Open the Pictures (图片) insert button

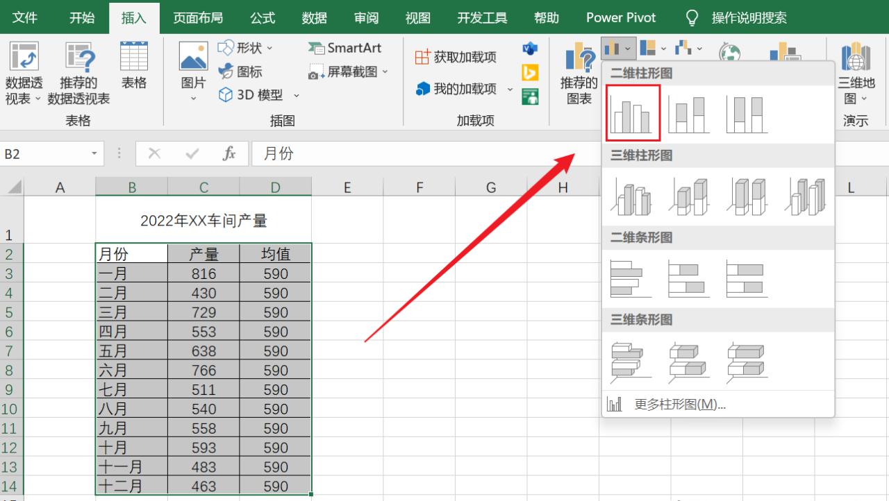pos(193,72)
